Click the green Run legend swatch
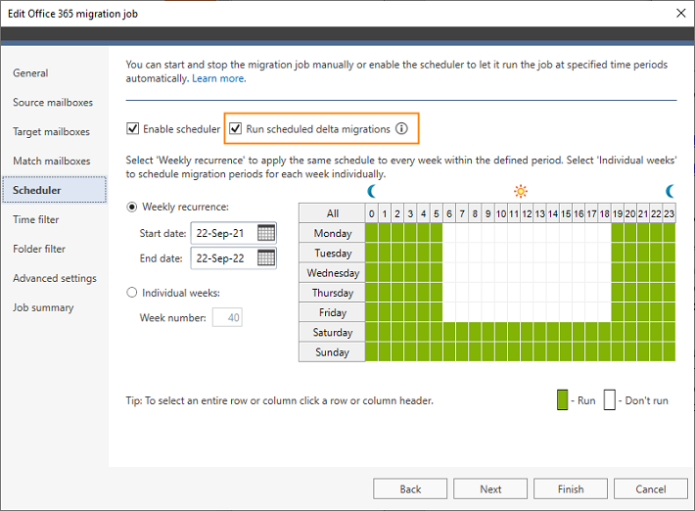 tap(562, 399)
